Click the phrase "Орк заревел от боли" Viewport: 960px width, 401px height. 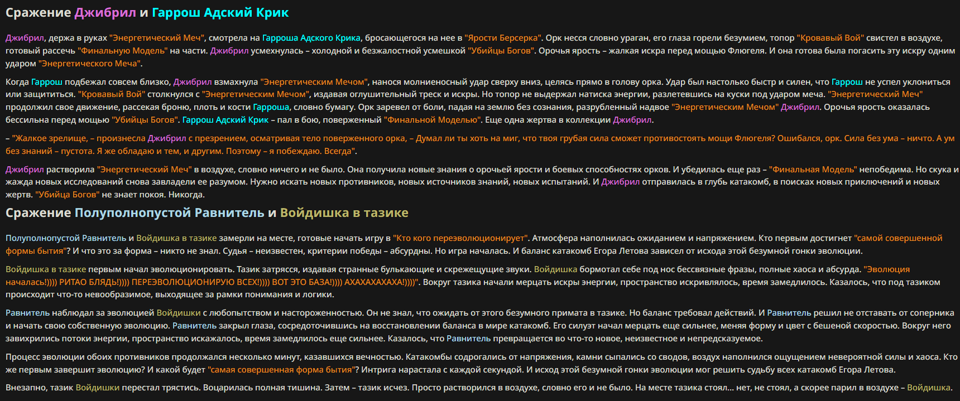[x=398, y=107]
